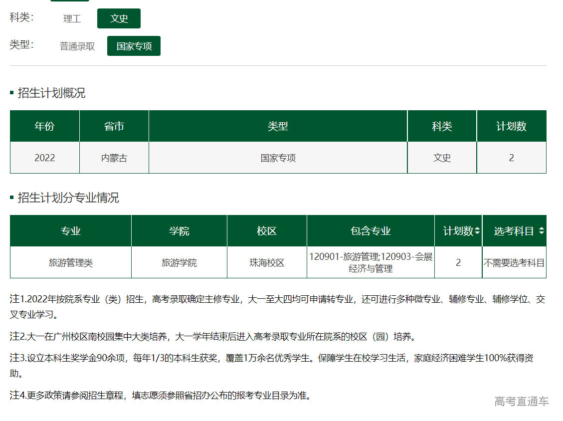Viewport: 563px width, 421px height.
Task: Select the 2022 year cell
Action: (x=44, y=158)
